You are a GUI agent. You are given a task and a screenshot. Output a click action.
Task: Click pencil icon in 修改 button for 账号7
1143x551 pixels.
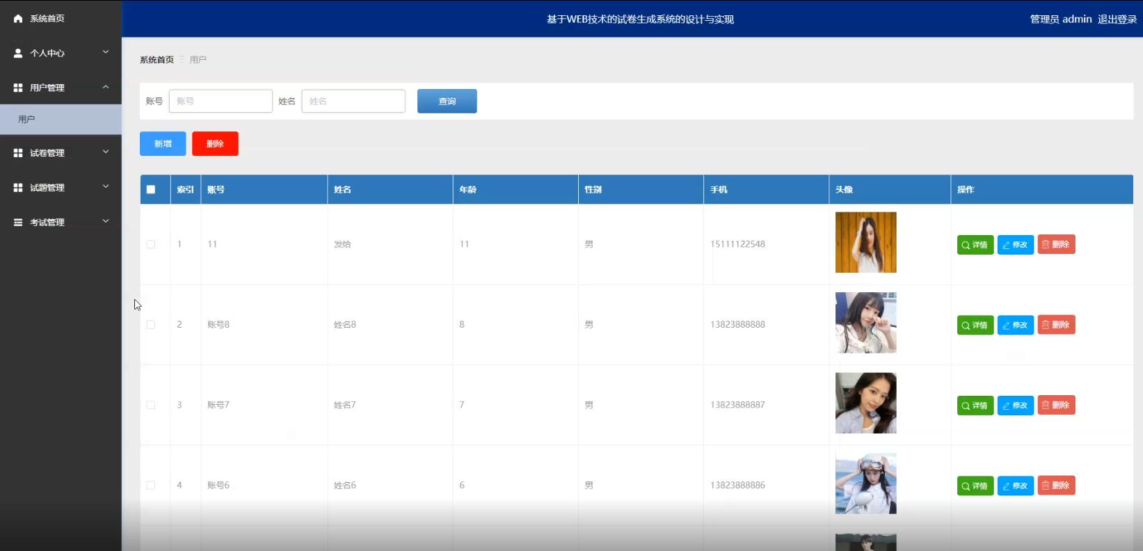tap(1006, 406)
